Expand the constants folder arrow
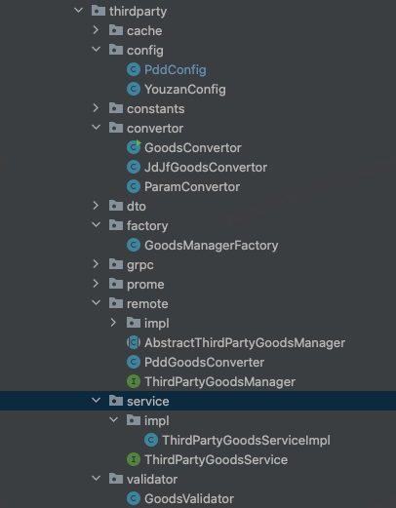The width and height of the screenshot is (396, 508). (x=96, y=108)
